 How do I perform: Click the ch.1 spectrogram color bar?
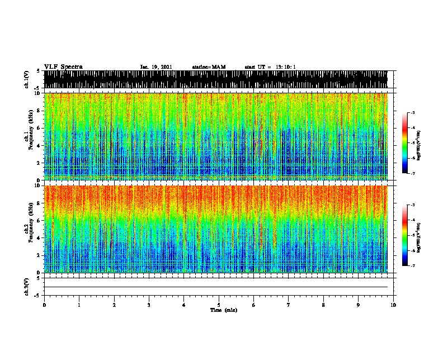click(x=405, y=143)
